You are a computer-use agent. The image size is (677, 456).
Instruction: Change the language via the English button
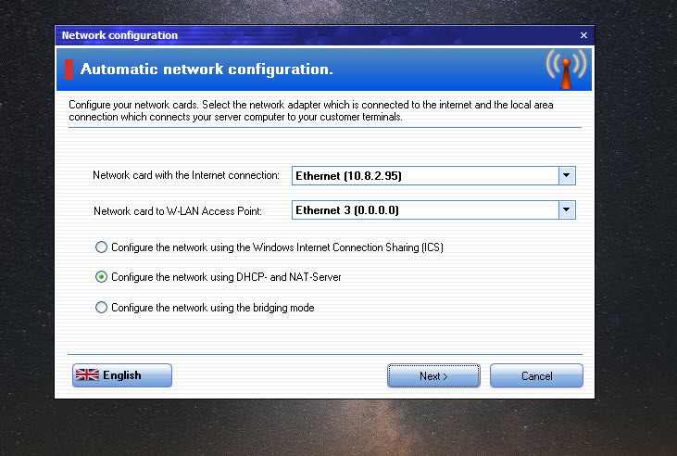click(122, 375)
